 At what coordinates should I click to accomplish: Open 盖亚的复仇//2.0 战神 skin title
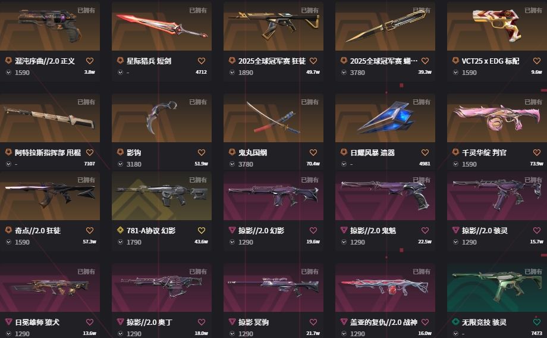383,322
